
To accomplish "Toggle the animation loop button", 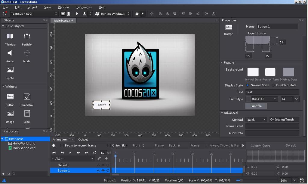I will coord(95,153).
